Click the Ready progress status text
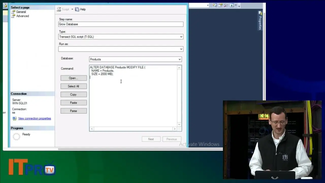This screenshot has height=183, width=325. [26, 134]
